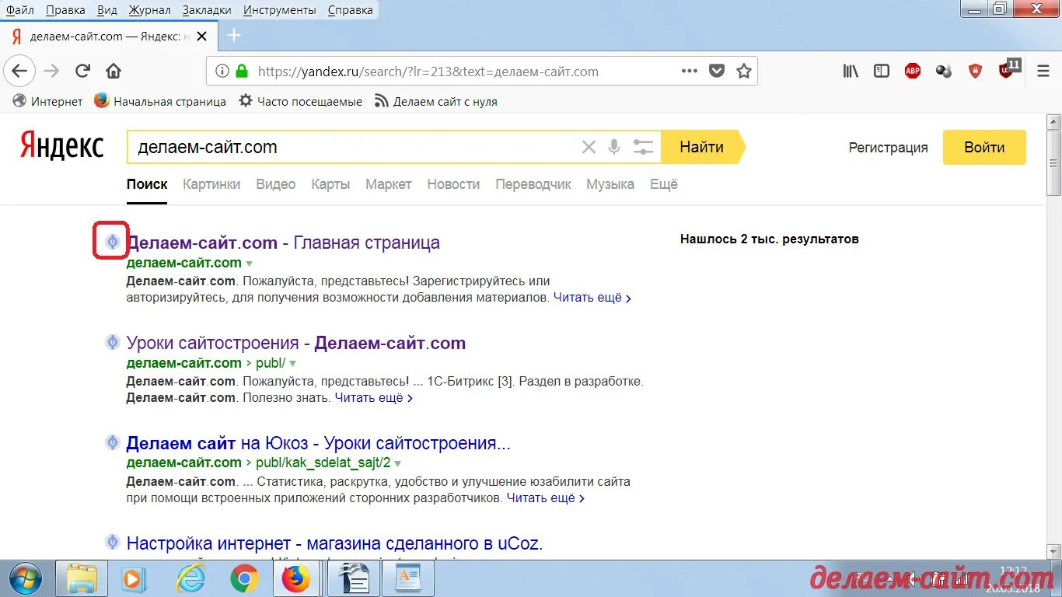Expand the green arrow after 'publ/' URL
Screen dimensions: 1062x597
(x=293, y=364)
